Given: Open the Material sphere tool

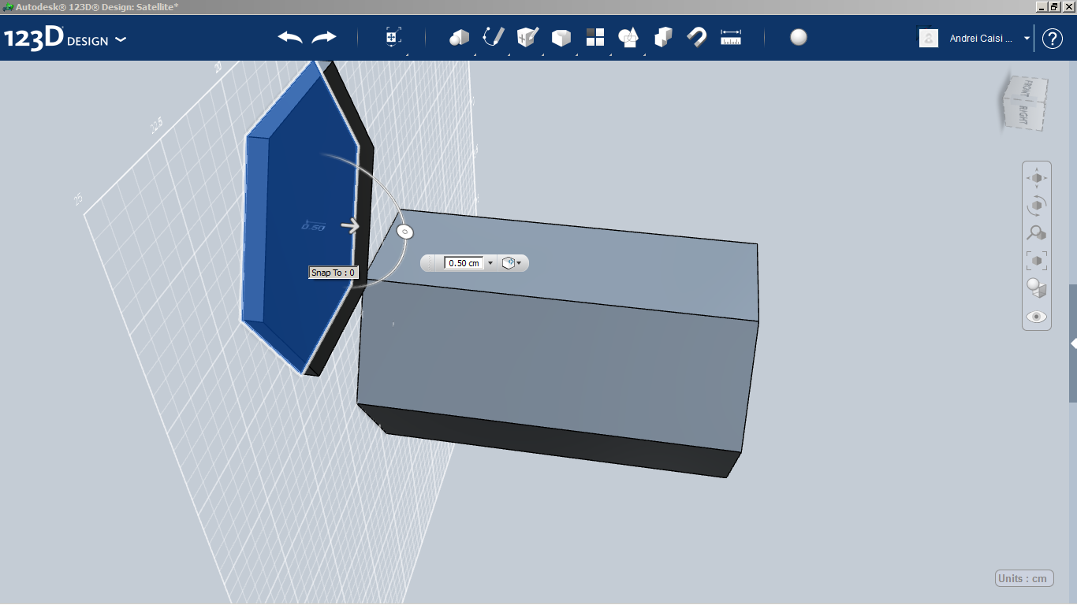Looking at the screenshot, I should tap(799, 37).
